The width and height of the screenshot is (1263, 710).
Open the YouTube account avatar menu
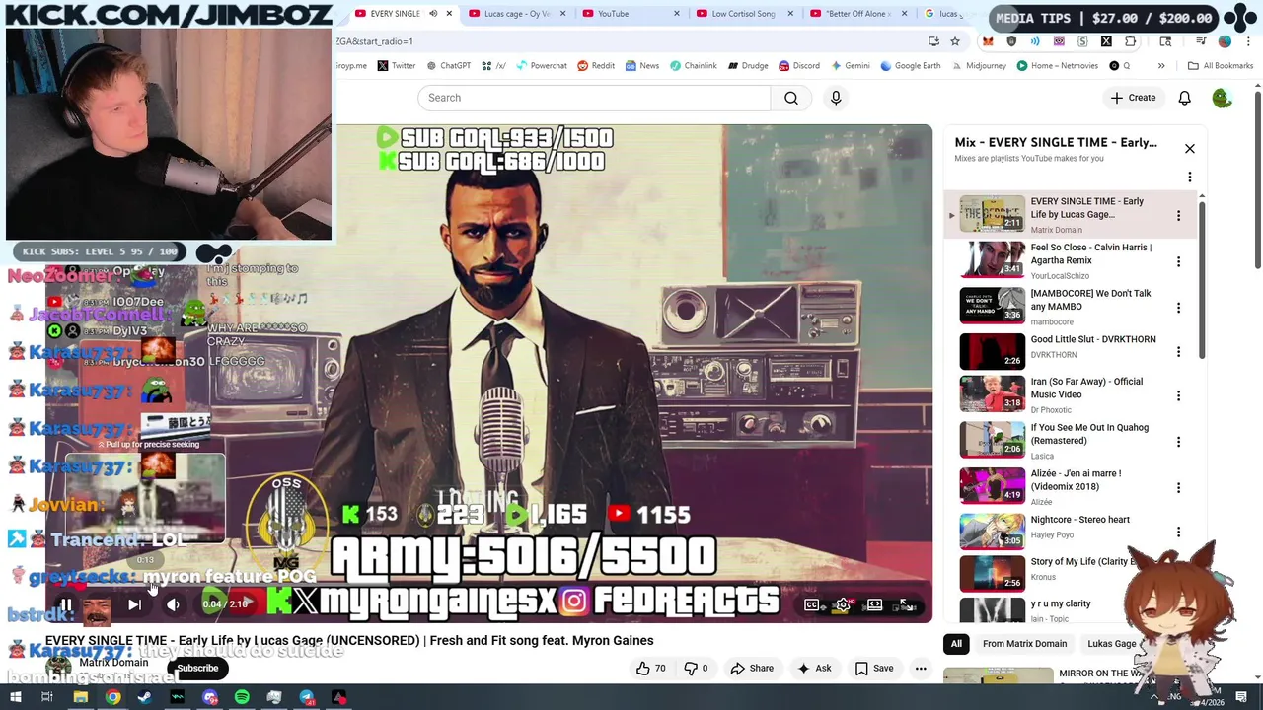coord(1222,98)
